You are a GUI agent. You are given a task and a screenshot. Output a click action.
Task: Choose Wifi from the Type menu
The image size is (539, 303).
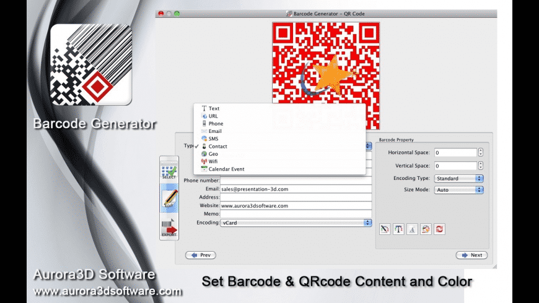point(279,161)
